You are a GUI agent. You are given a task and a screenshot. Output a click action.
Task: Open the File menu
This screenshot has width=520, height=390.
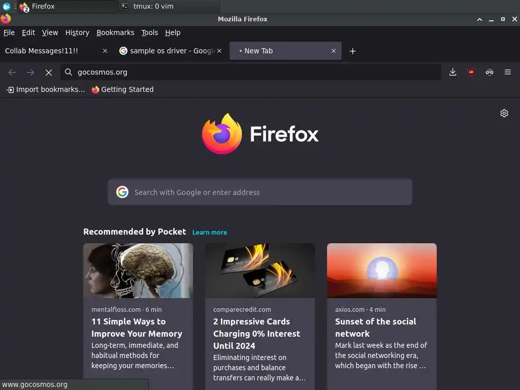pyautogui.click(x=9, y=32)
